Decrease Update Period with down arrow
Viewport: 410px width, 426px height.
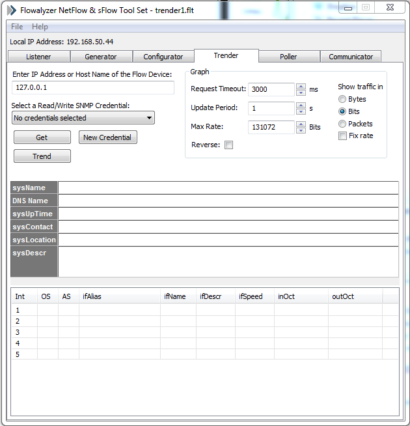(x=301, y=111)
